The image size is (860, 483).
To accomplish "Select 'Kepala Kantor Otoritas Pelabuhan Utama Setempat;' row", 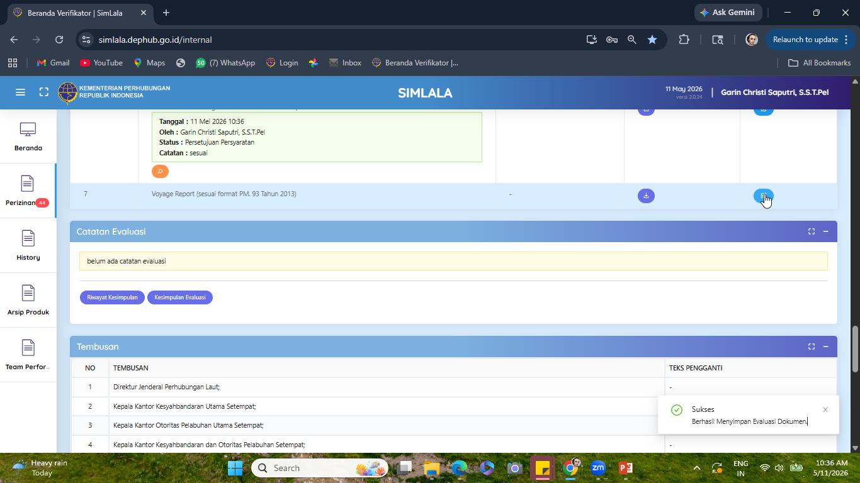I will 453,426.
